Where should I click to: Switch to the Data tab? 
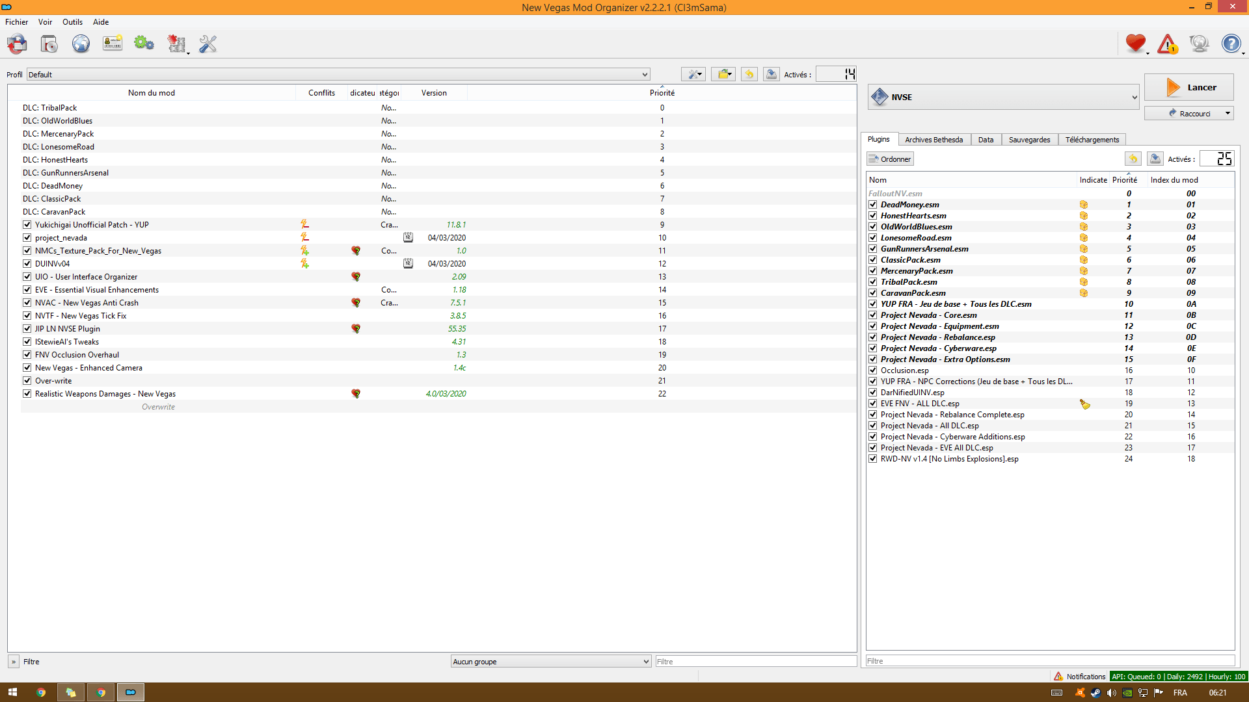click(x=986, y=140)
